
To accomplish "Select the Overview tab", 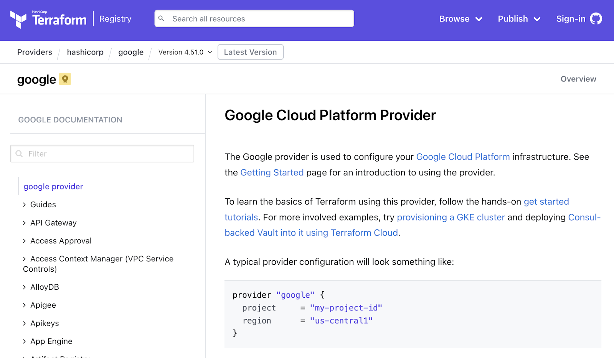I will click(x=578, y=79).
